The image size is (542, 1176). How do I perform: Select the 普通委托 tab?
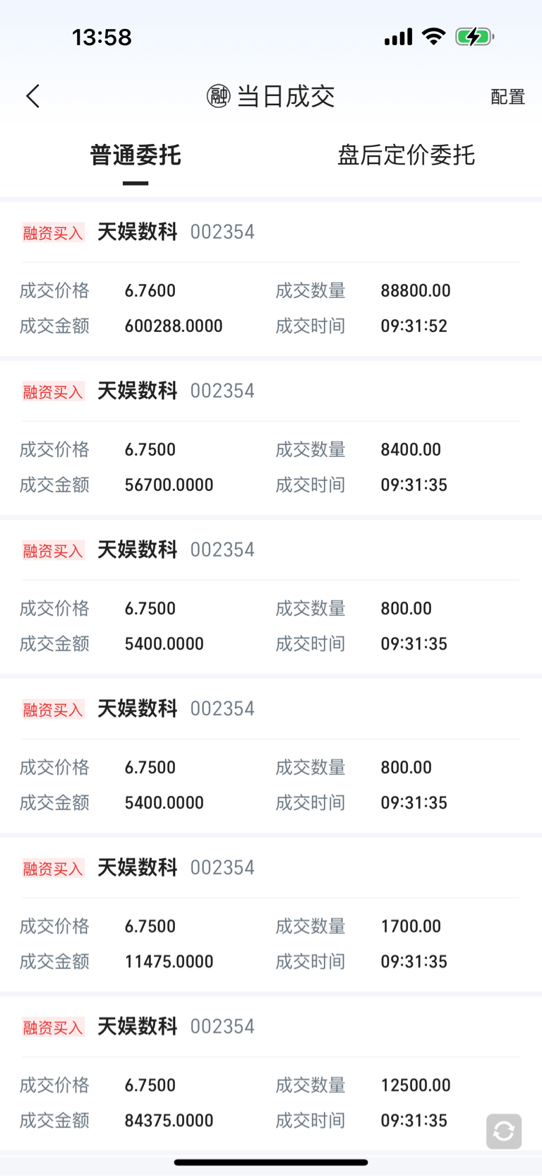135,155
